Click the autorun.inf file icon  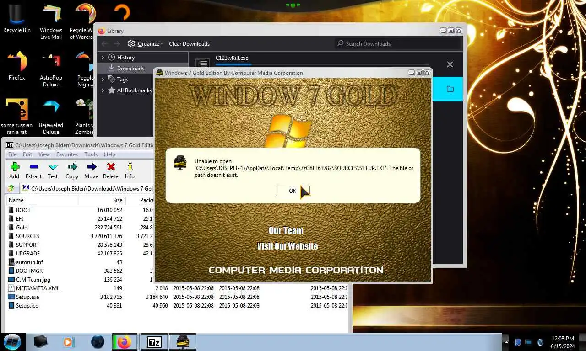tap(11, 262)
